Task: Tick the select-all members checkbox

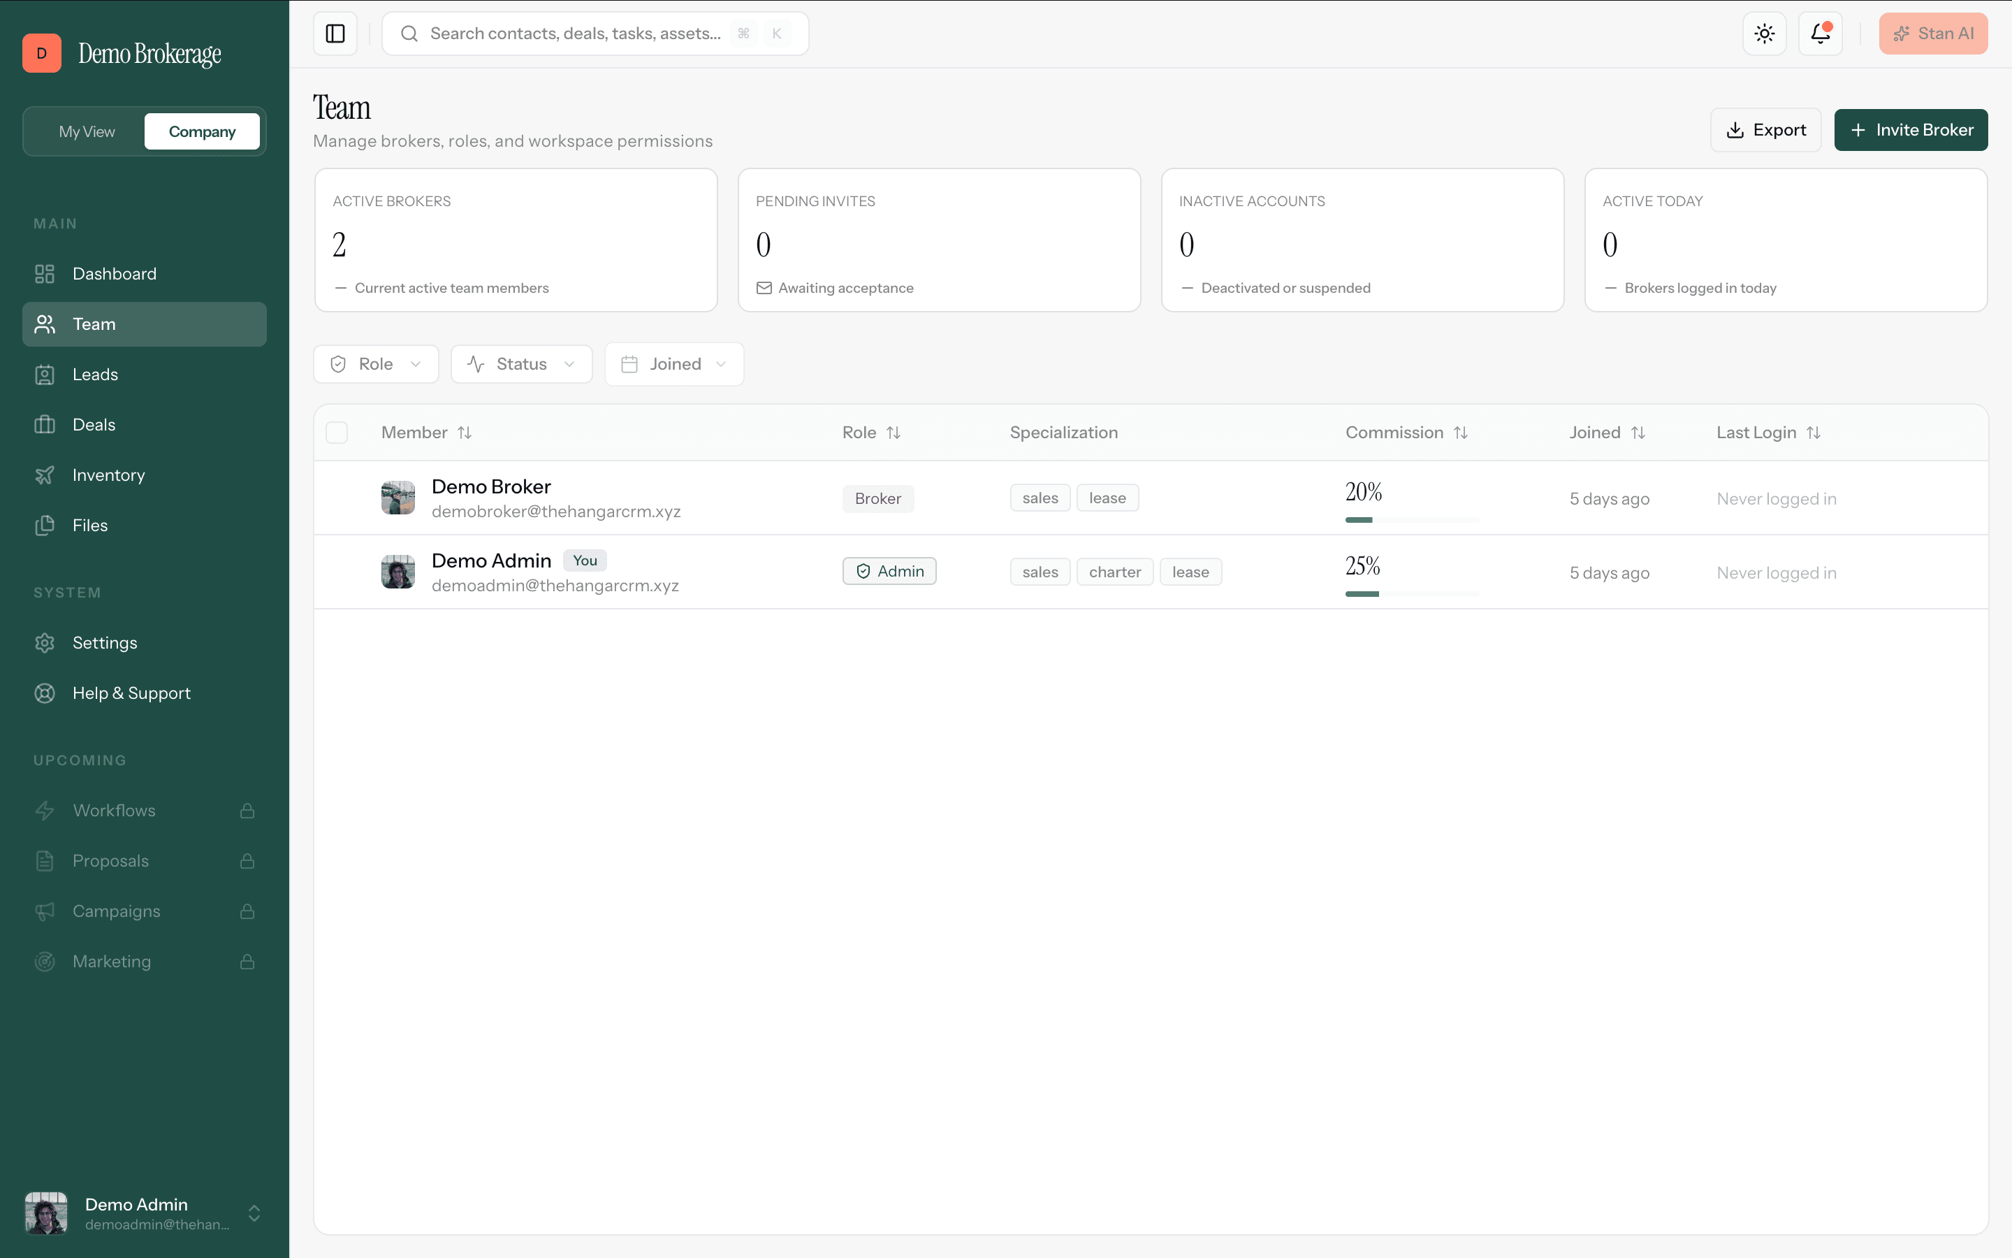Action: [x=337, y=433]
